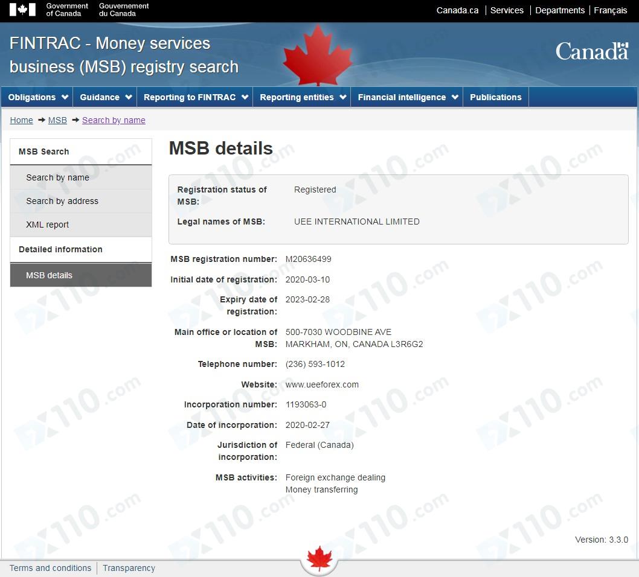Click the Search by name breadcrumb link

(x=114, y=120)
